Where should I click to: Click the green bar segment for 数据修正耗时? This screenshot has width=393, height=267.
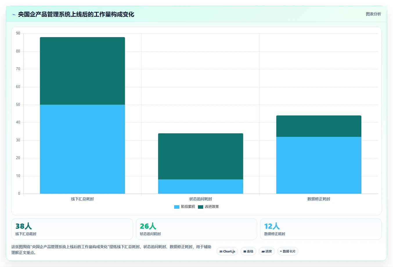319,126
